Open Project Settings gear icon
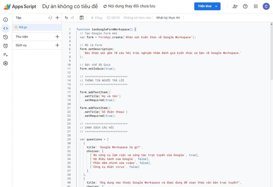 tap(5, 64)
